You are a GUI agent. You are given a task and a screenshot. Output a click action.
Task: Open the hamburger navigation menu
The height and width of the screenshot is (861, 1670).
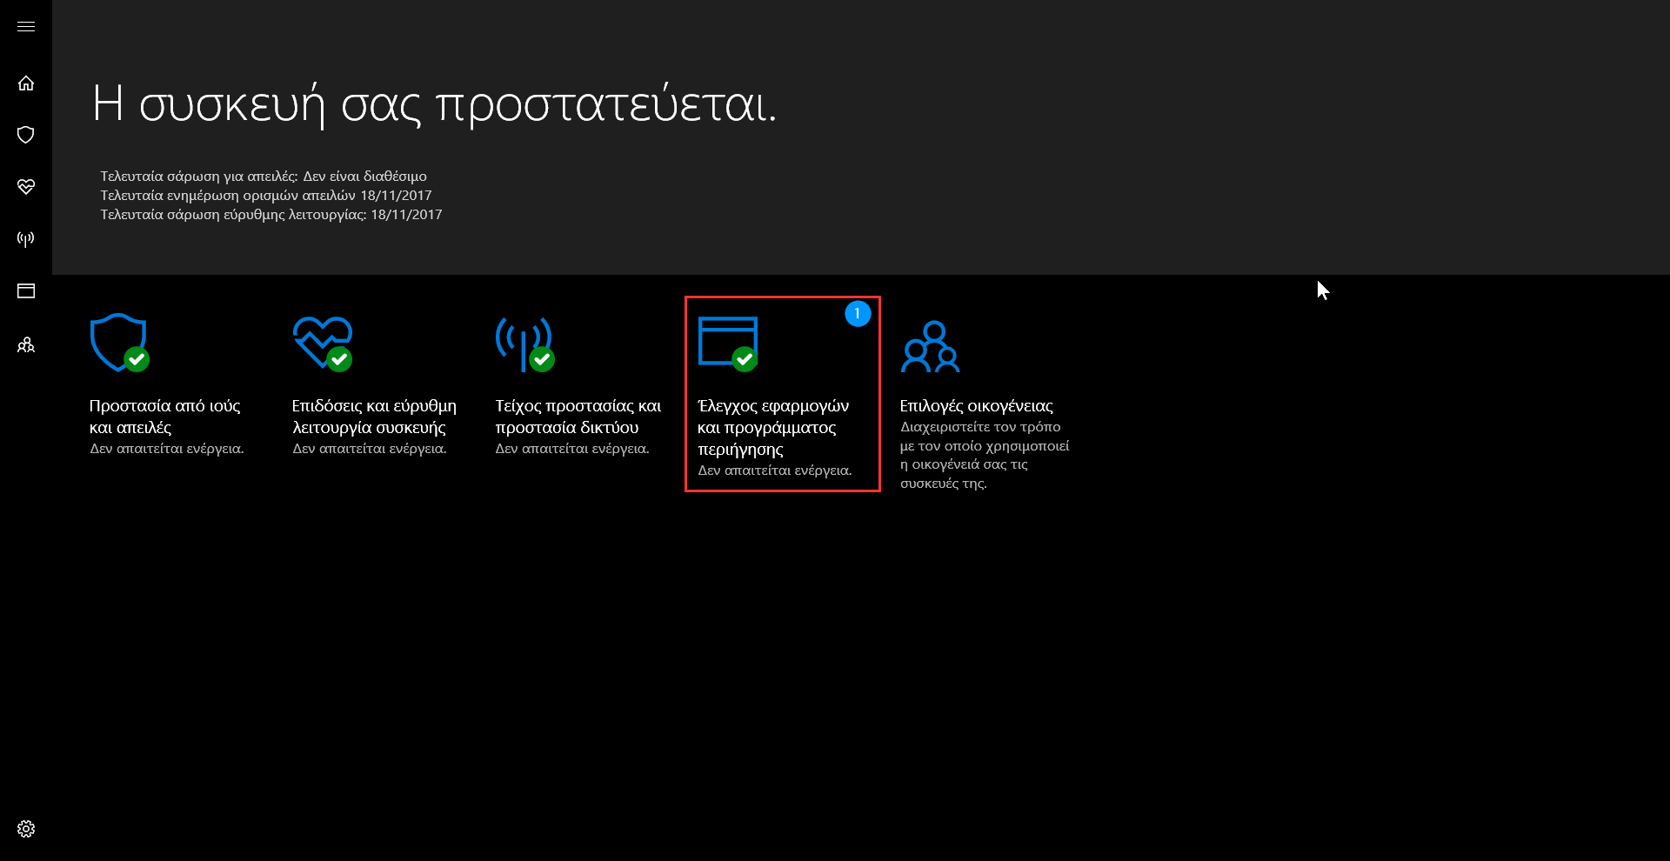[x=26, y=27]
